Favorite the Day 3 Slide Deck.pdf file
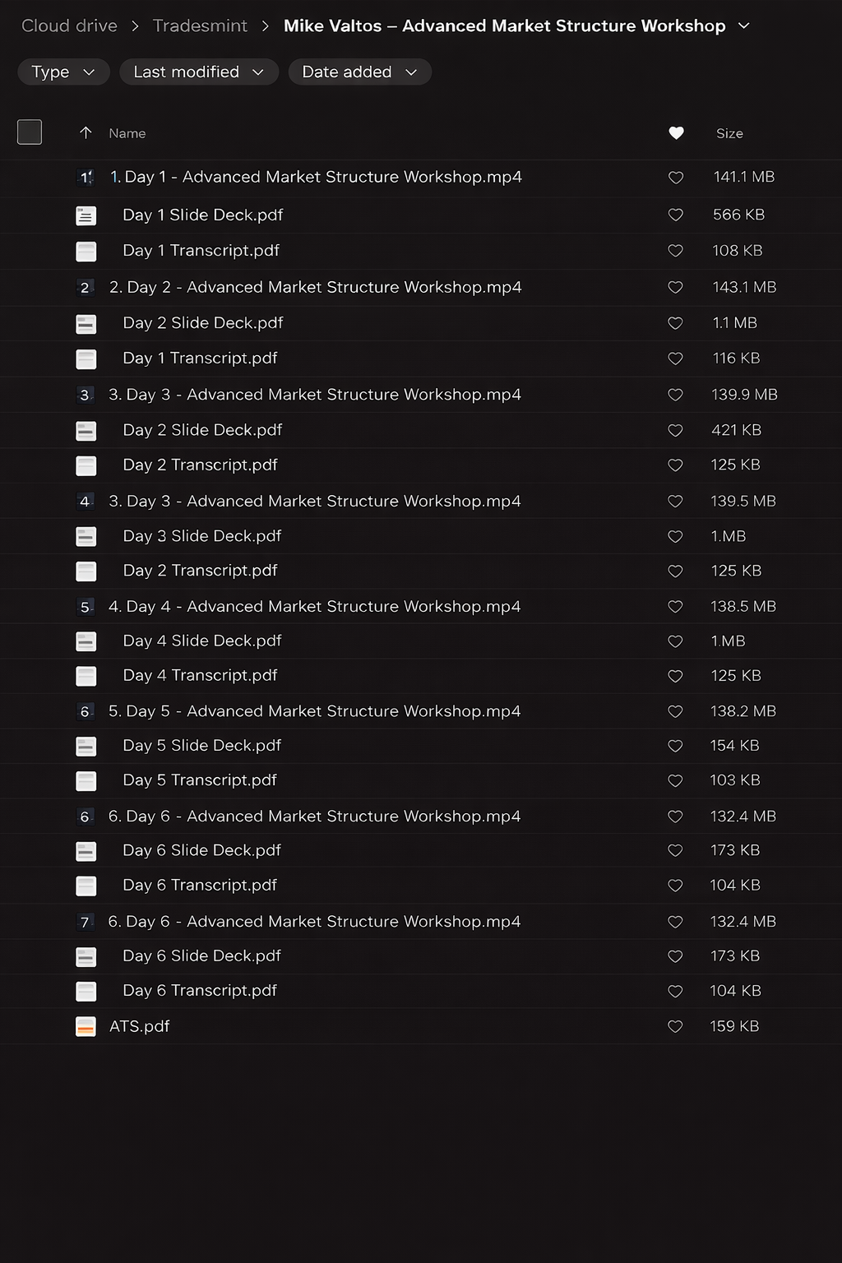This screenshot has height=1263, width=842. pos(675,537)
